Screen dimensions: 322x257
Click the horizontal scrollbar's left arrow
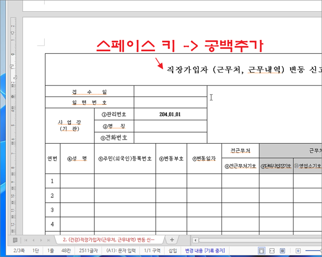point(195,240)
